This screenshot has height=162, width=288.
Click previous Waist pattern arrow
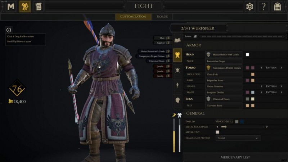click(261, 92)
